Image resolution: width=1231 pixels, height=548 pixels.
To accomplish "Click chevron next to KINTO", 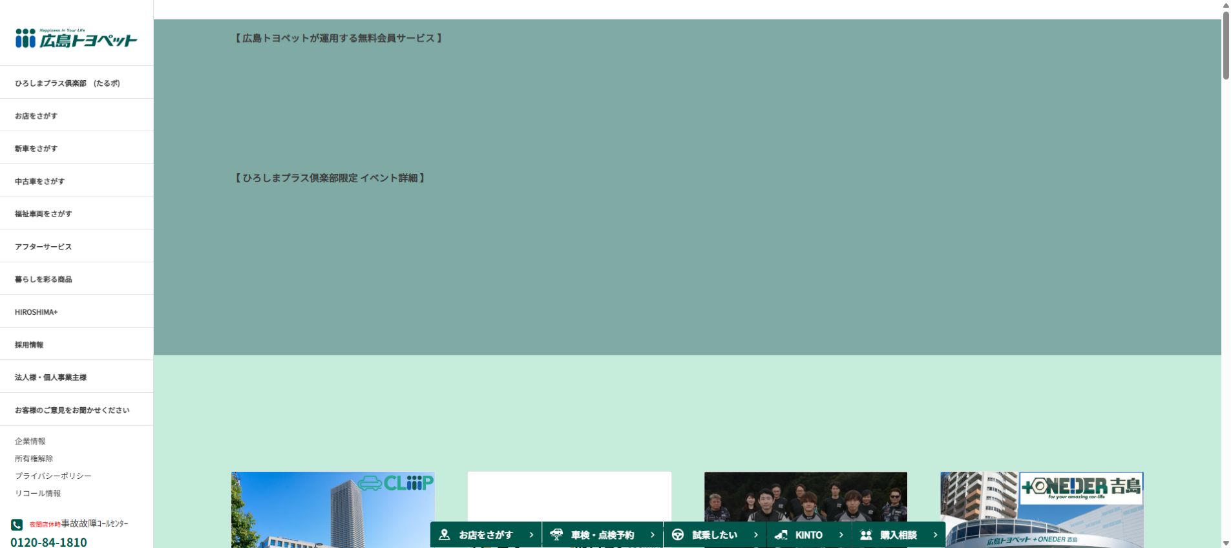I will [x=841, y=534].
